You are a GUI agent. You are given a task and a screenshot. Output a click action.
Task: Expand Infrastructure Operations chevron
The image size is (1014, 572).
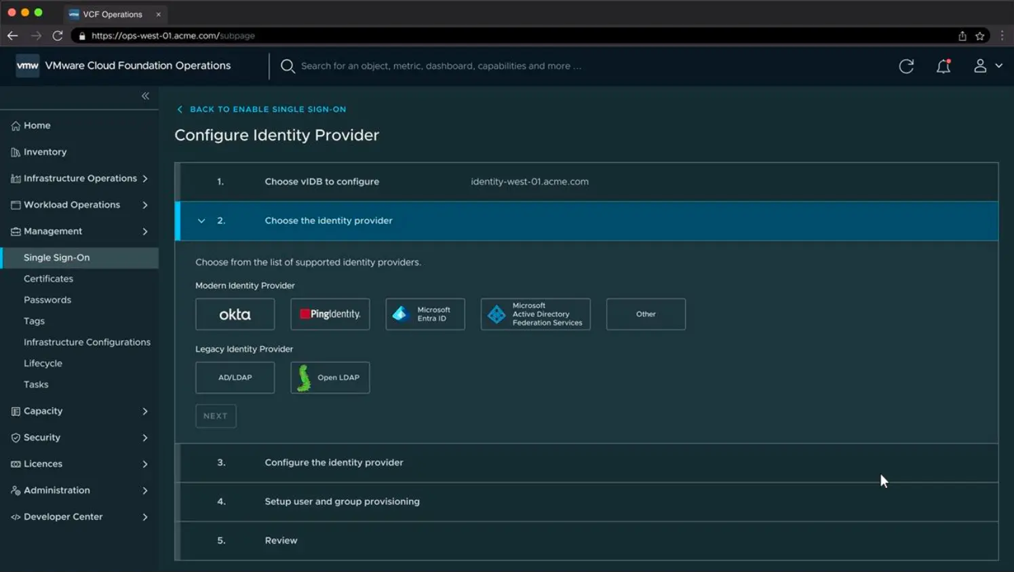[145, 178]
